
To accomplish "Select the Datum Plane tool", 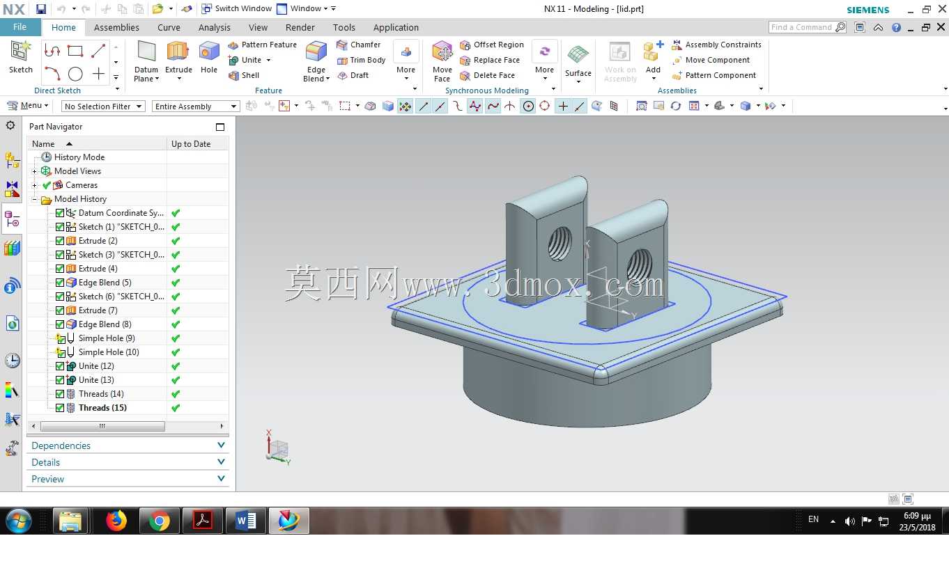I will click(x=146, y=61).
